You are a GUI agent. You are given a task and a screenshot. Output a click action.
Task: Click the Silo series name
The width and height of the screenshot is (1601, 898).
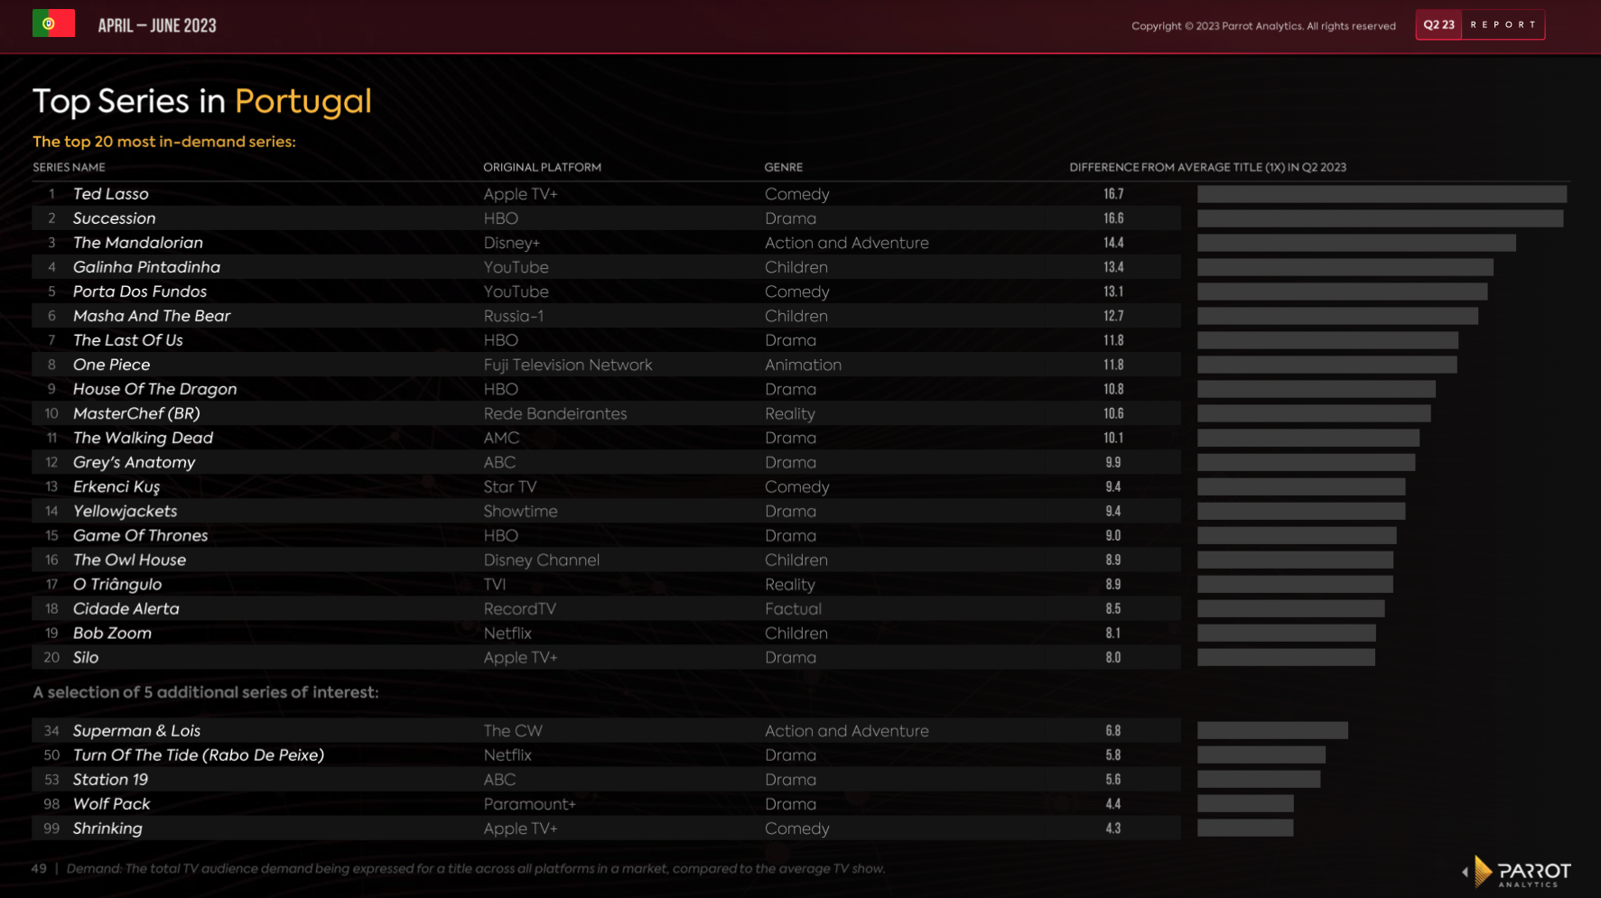(x=86, y=657)
